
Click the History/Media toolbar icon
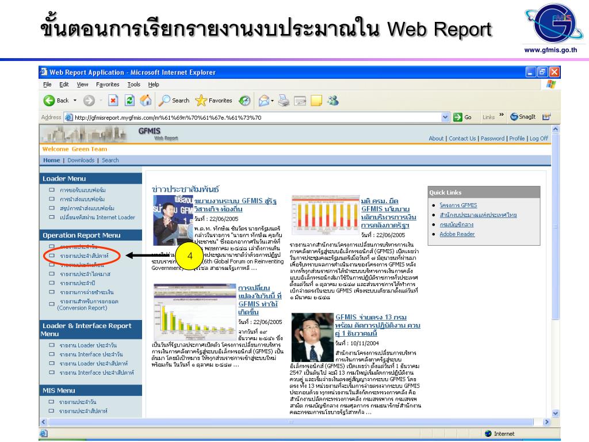(x=244, y=100)
